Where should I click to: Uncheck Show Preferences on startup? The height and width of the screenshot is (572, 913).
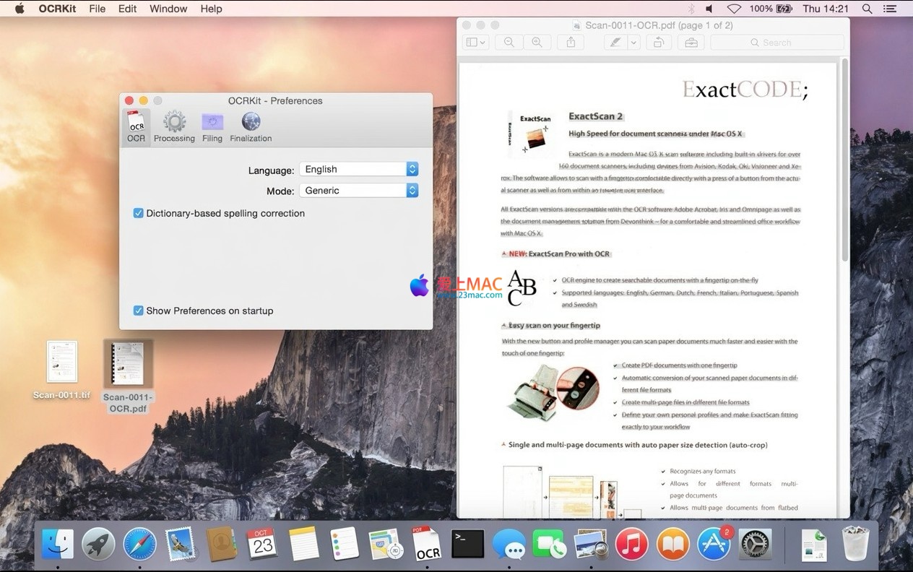tap(139, 311)
